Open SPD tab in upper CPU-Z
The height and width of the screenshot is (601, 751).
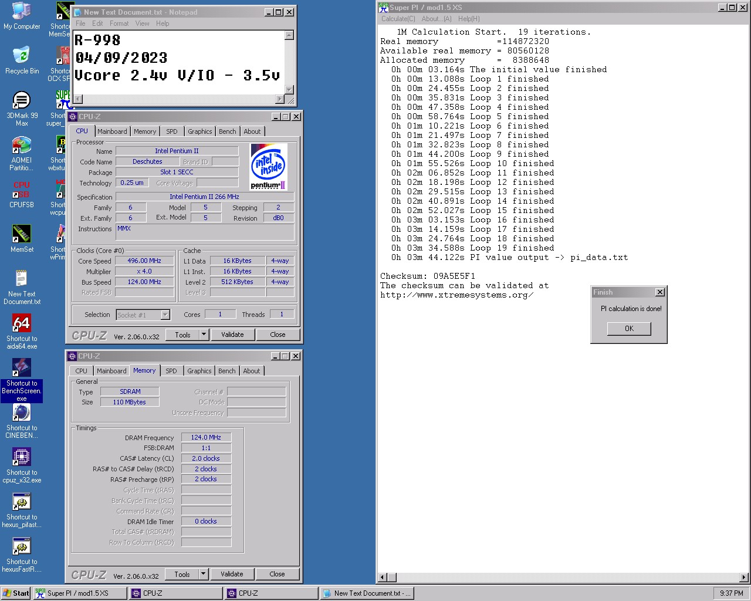[x=172, y=131]
